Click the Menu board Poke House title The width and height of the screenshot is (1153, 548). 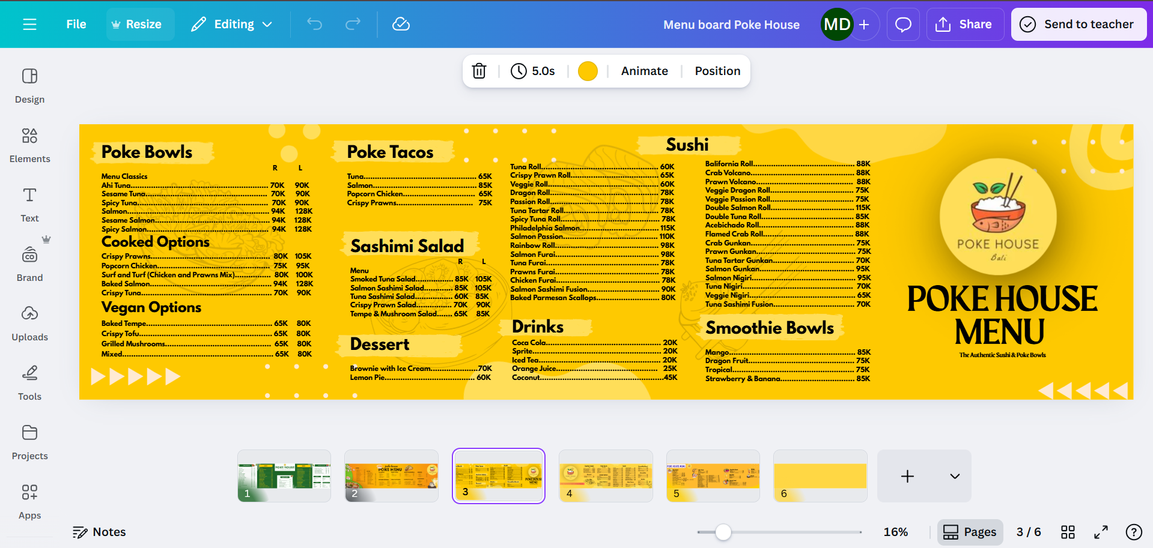[x=731, y=25]
